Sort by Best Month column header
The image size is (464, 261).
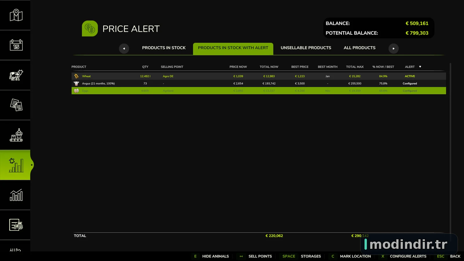pos(328,67)
